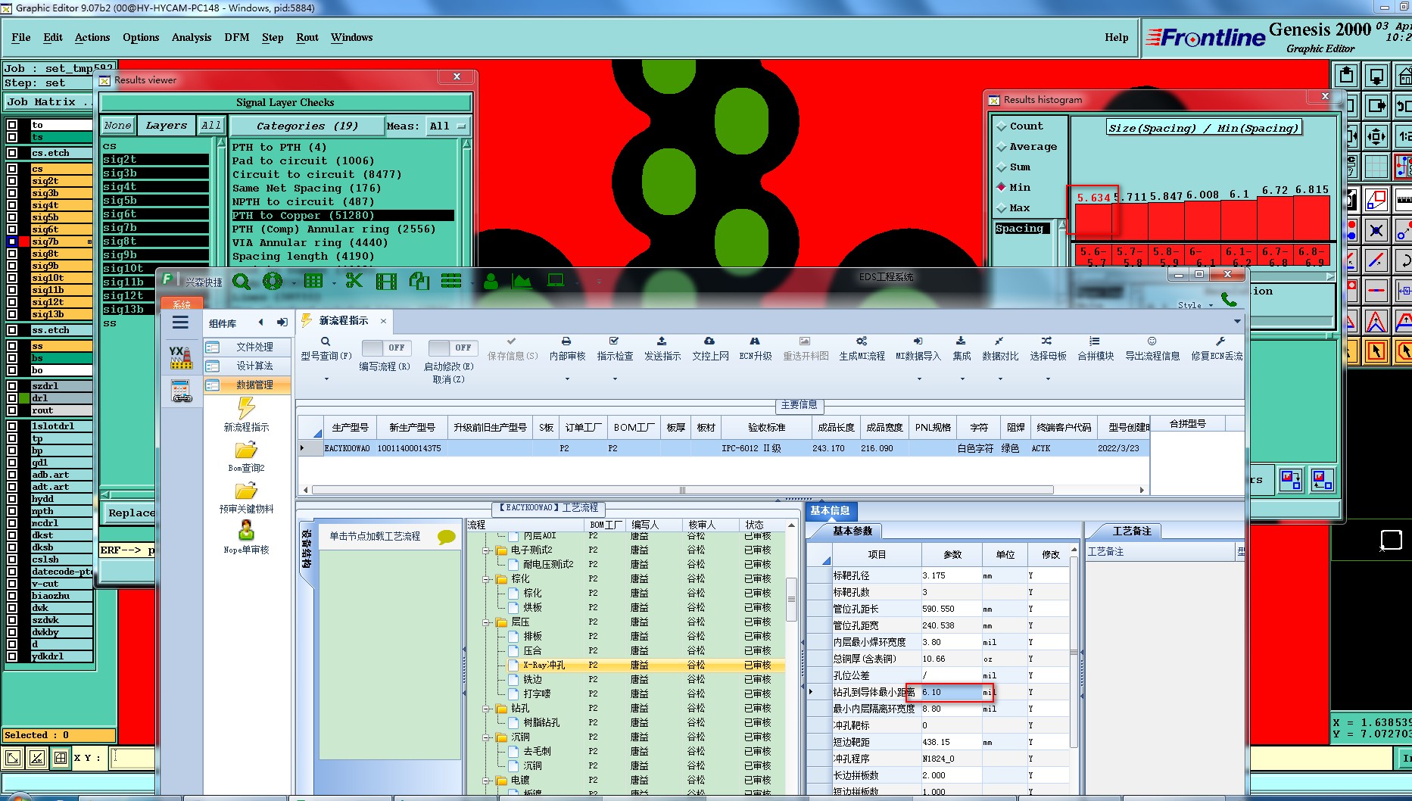Image resolution: width=1412 pixels, height=801 pixels.
Task: Open dropdown arrow under MI数据导入
Action: click(919, 379)
